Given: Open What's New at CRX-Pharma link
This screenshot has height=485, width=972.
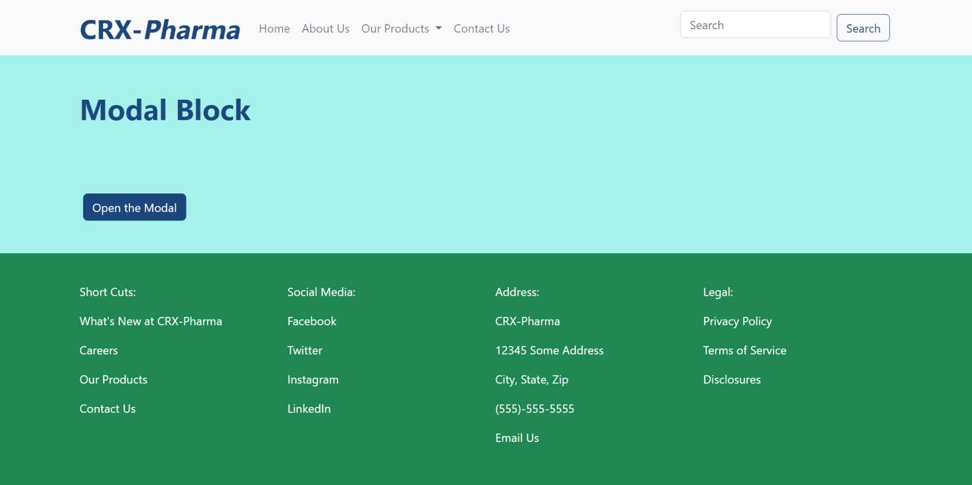Looking at the screenshot, I should click(x=150, y=321).
